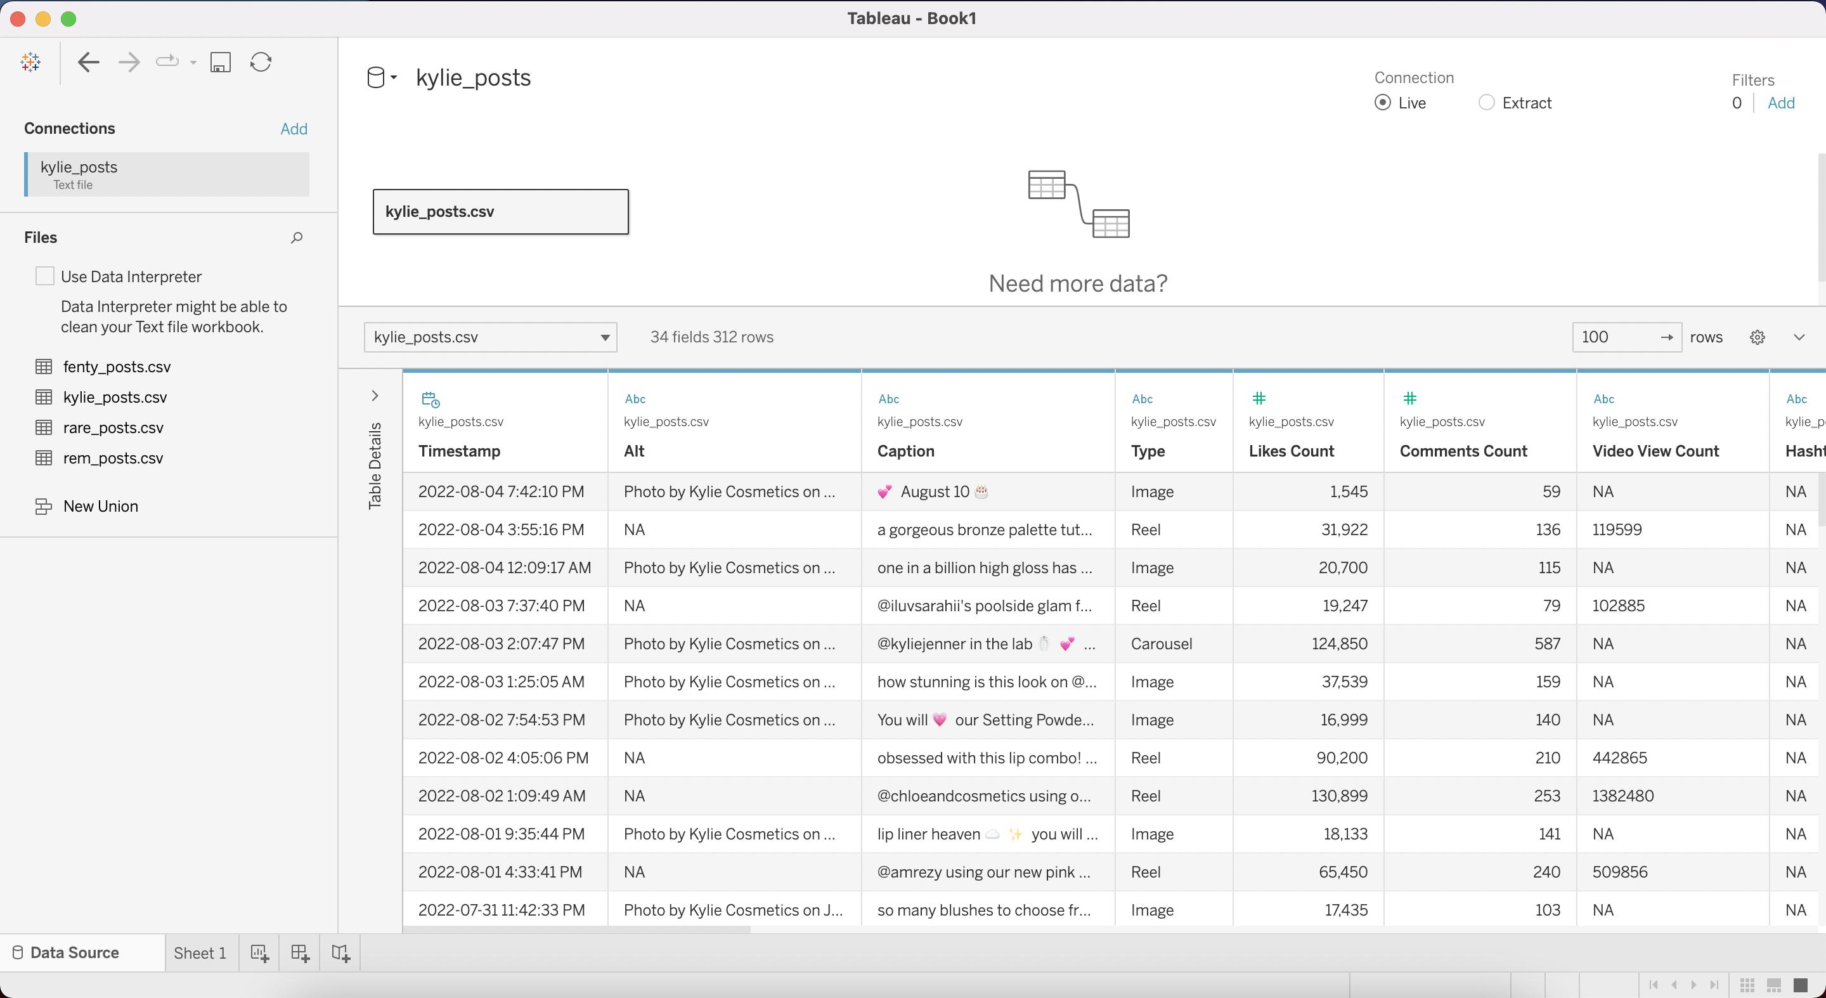Click Likes Count number type icon
Image resolution: width=1826 pixels, height=998 pixels.
pos(1259,398)
